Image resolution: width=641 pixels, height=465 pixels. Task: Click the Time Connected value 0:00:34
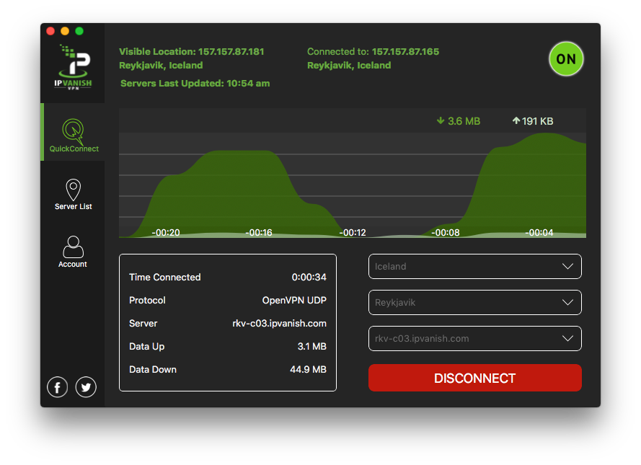coord(309,277)
